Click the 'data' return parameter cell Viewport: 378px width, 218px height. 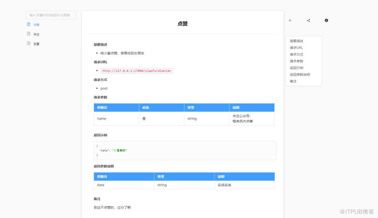point(124,185)
